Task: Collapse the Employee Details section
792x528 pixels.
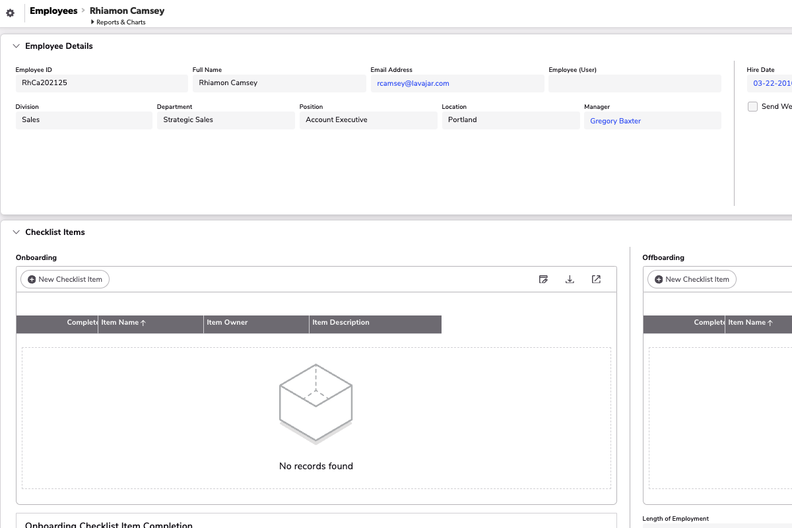Action: coord(16,46)
